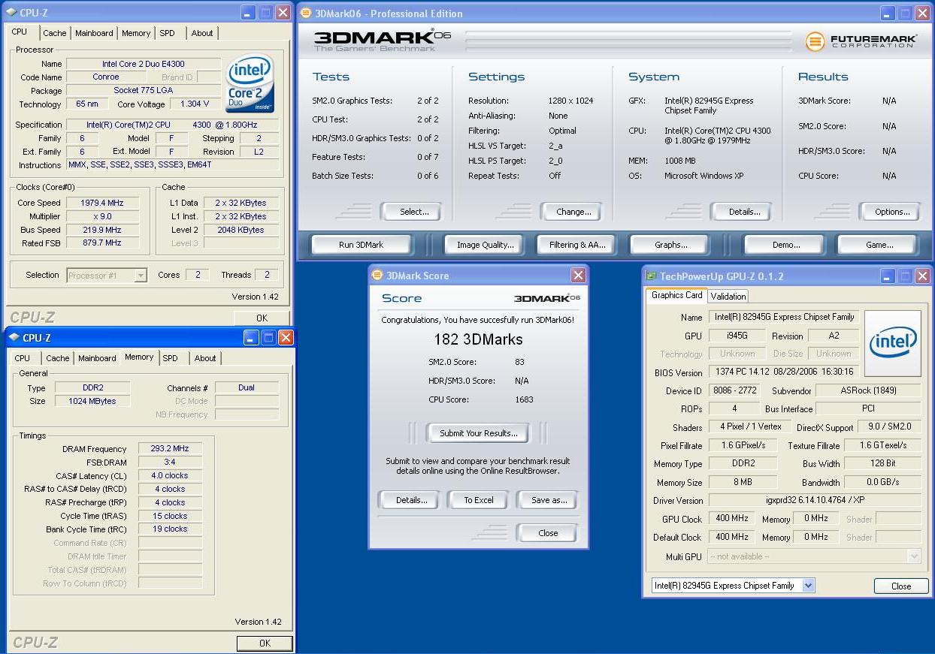Export score To Excel
Viewport: 935px width, 654px height.
coord(478,500)
